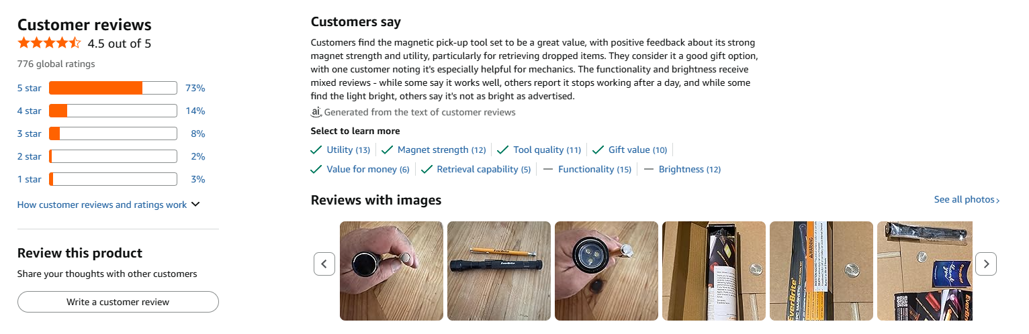This screenshot has height=334, width=1029.
Task: Select the Functionality mixed-review topic
Action: [x=594, y=169]
